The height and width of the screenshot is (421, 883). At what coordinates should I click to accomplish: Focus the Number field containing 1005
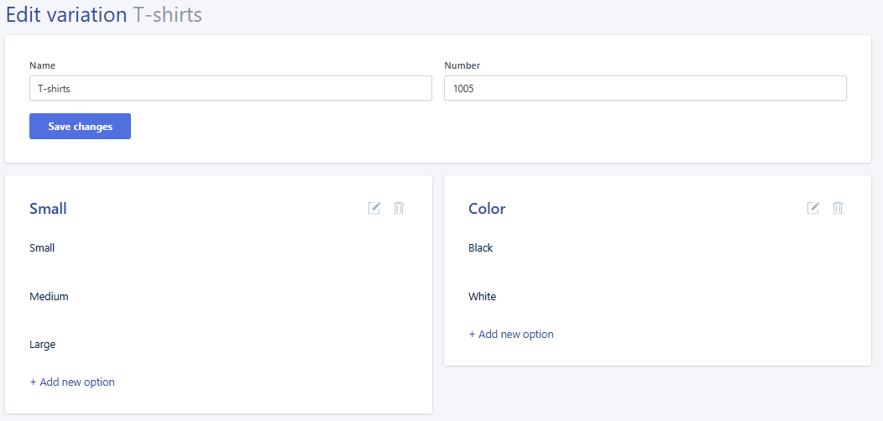(645, 88)
